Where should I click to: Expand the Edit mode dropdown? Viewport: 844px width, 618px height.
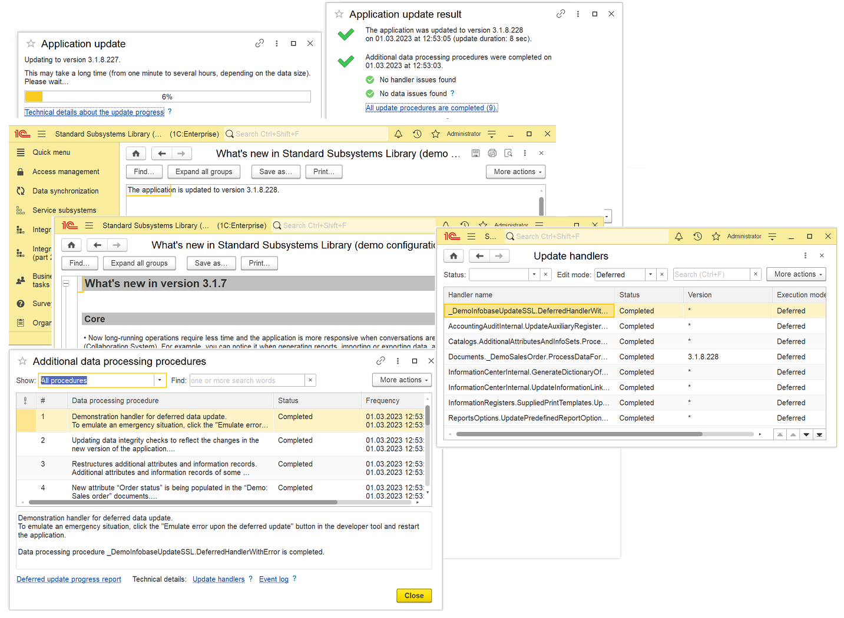(x=650, y=274)
